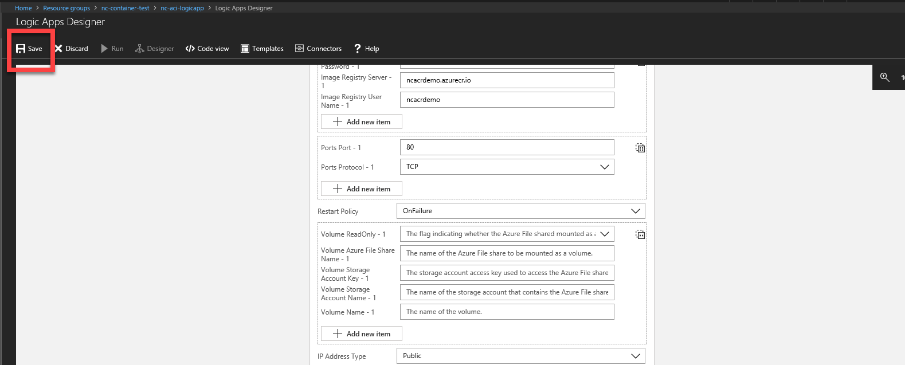Add new item below Image Registry User Name
The image size is (905, 365).
361,121
